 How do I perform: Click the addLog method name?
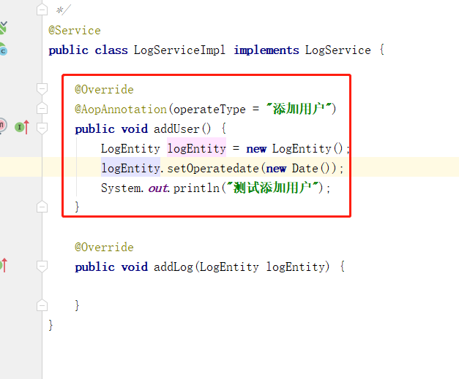click(173, 267)
